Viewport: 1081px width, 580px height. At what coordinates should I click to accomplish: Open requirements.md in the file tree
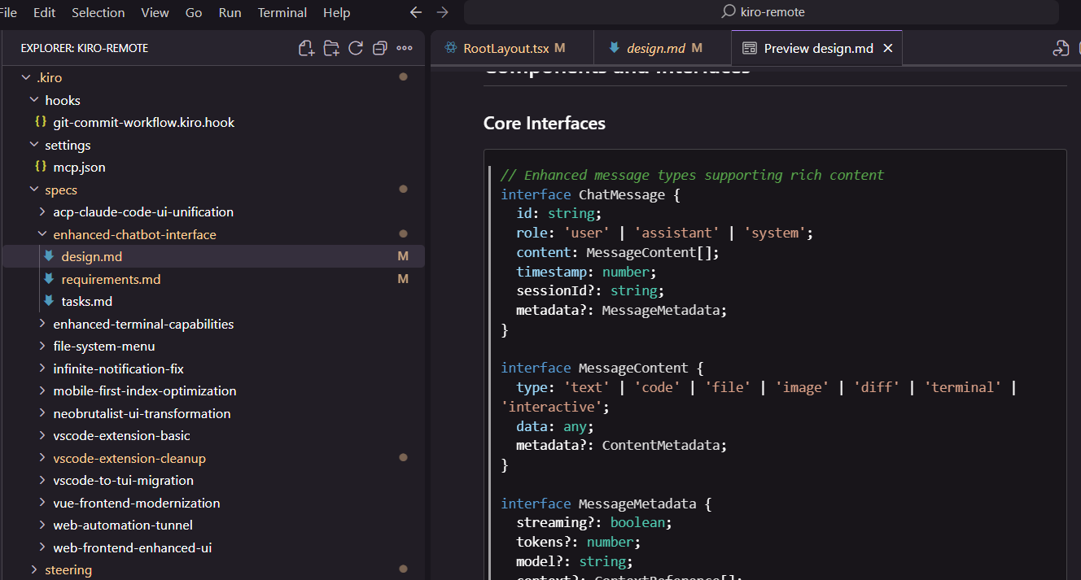click(x=111, y=279)
